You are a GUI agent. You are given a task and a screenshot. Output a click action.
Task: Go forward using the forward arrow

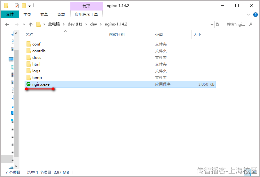coord(17,25)
